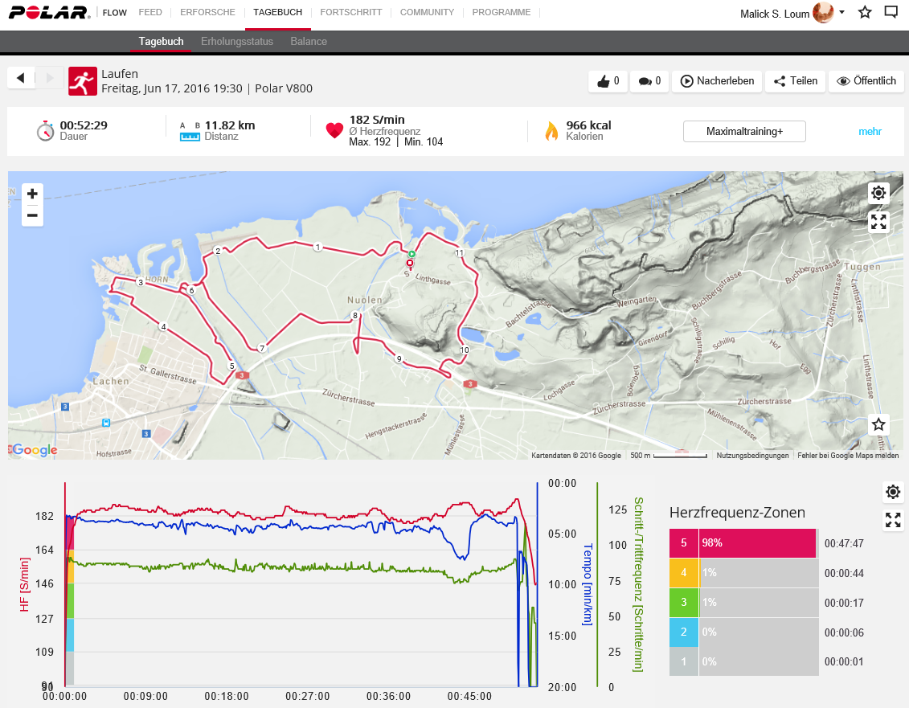The width and height of the screenshot is (909, 708).
Task: Select the red zone 5 color block
Action: click(x=684, y=543)
